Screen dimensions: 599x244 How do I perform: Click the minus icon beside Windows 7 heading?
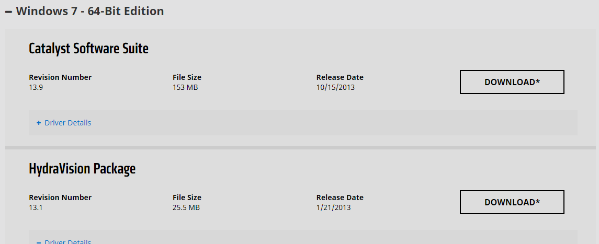[x=9, y=11]
